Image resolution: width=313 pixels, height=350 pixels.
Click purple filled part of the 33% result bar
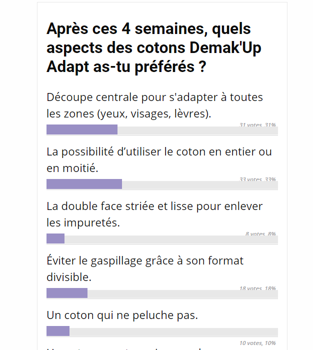point(84,184)
